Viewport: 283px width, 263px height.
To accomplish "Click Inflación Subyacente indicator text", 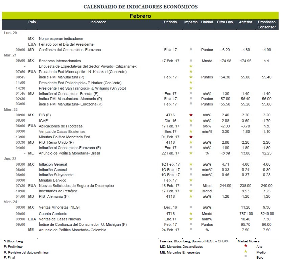I will [x=56, y=175].
